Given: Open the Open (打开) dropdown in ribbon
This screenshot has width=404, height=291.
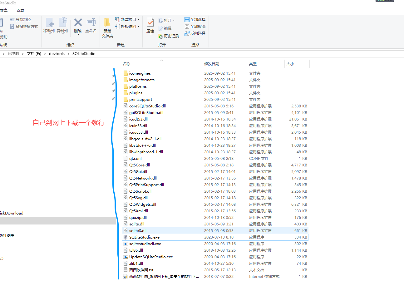Looking at the screenshot, I should [x=167, y=20].
